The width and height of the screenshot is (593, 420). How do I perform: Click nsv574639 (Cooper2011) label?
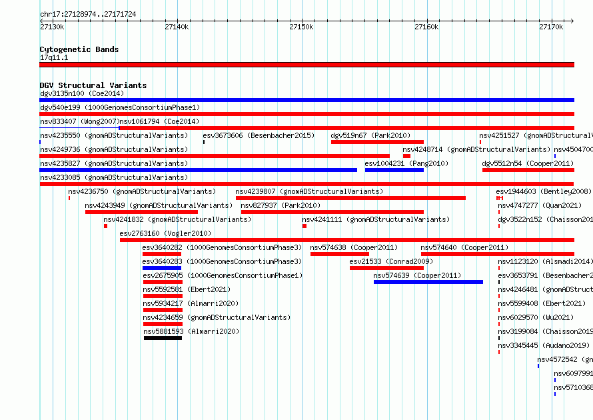tap(417, 275)
